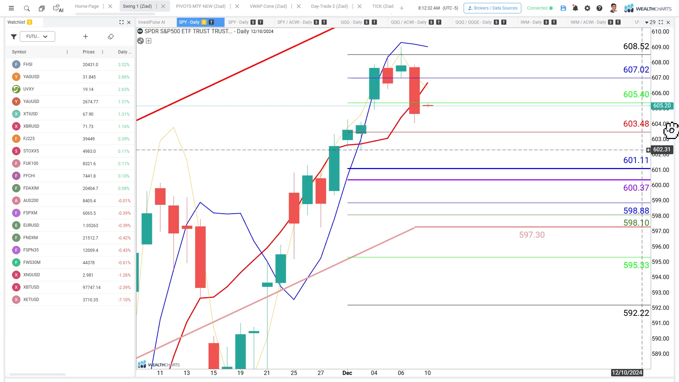Open the user profile avatar

point(614,8)
